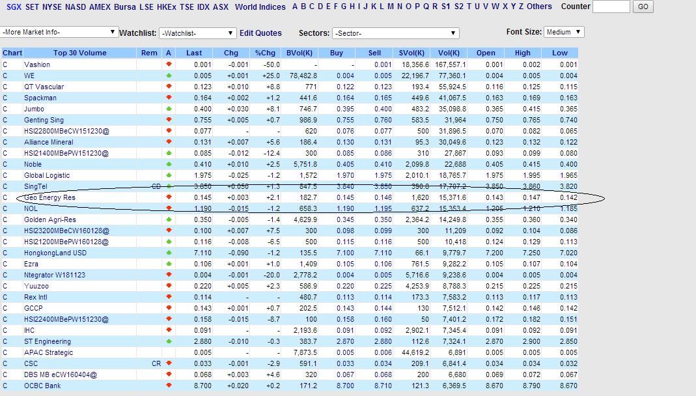Image resolution: width=696 pixels, height=396 pixels.
Task: Click OCBC Bank last price 8.700
Action: coord(203,386)
